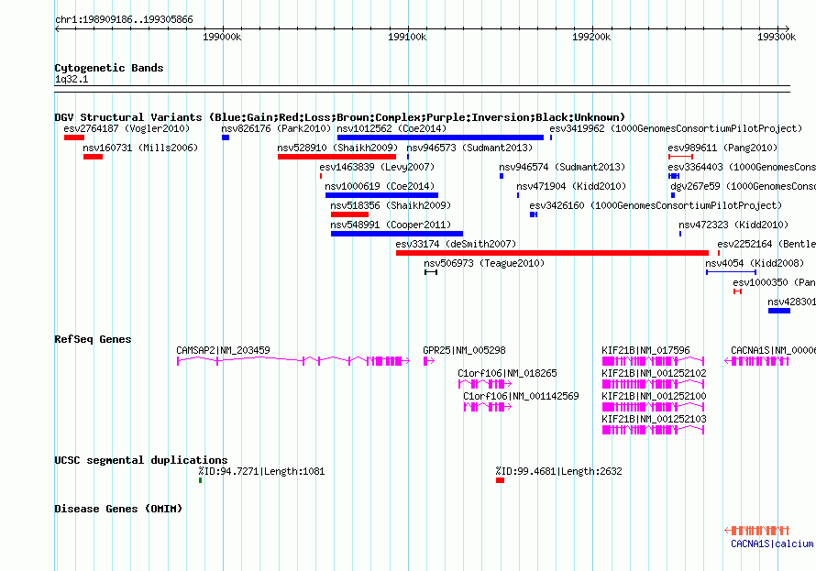
Task: Click the 199300k ruler tick label
Action: pos(777,37)
